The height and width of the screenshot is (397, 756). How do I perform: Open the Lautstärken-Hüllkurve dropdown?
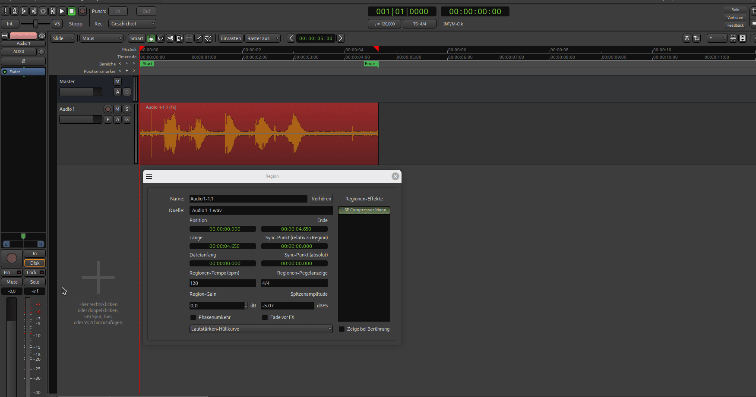tap(261, 329)
